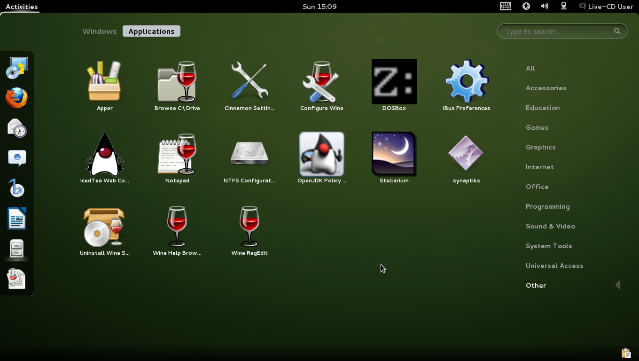Viewport: 639px width, 361px height.
Task: Open Firefox from the dock
Action: (17, 98)
